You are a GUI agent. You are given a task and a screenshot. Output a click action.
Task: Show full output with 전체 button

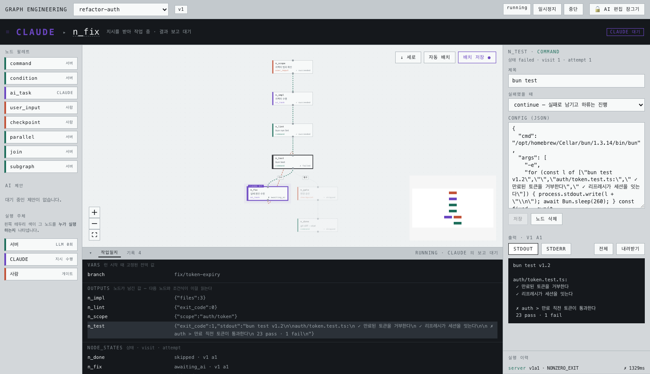coord(604,249)
